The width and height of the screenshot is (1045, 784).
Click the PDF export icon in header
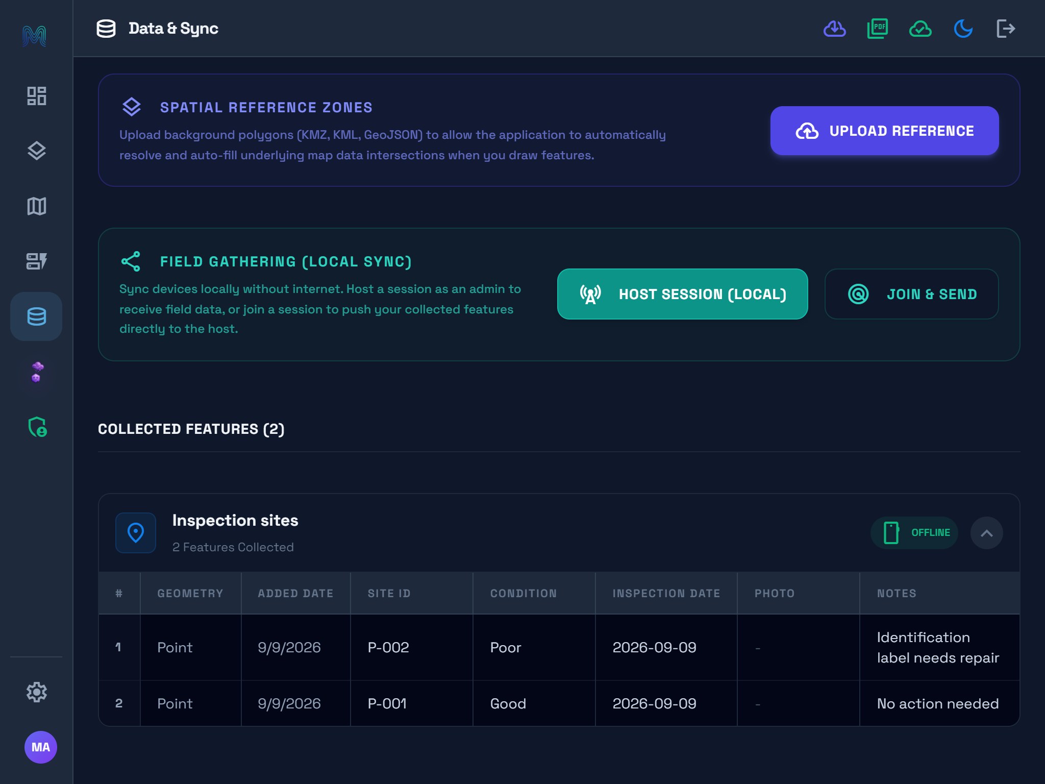(878, 29)
